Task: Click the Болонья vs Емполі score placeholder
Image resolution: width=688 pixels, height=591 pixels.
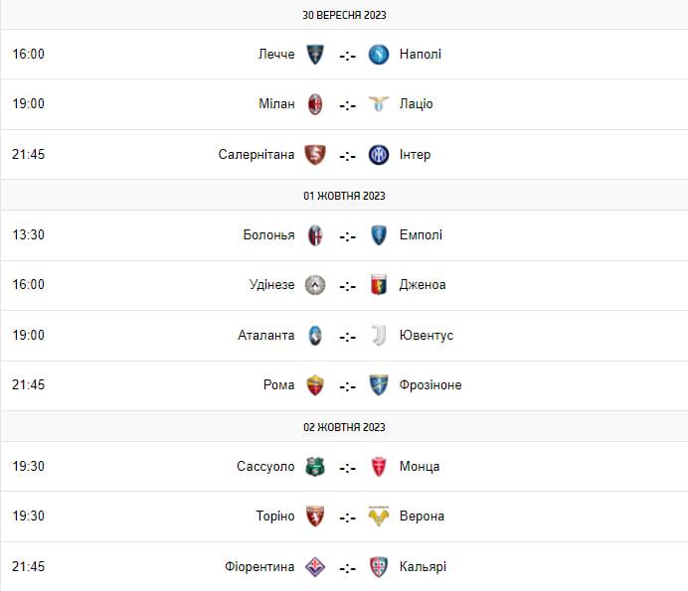Action: click(x=347, y=236)
